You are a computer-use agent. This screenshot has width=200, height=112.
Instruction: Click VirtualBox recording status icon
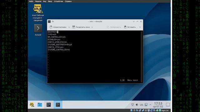pos(151,110)
